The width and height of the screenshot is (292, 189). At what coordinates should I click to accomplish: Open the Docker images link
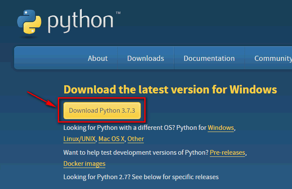[x=84, y=164]
